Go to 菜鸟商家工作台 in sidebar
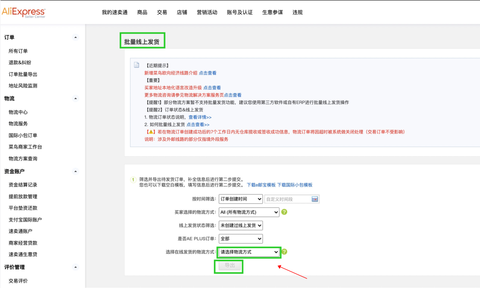The width and height of the screenshot is (480, 288). click(x=25, y=147)
